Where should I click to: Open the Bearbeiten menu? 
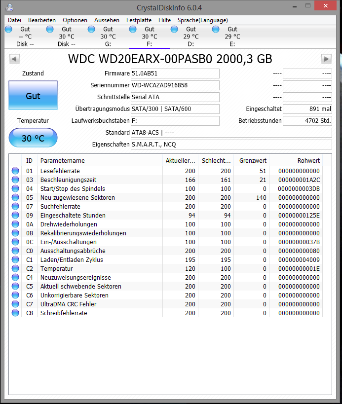[x=42, y=20]
